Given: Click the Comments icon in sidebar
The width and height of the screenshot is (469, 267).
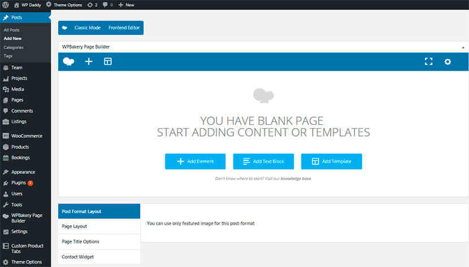Looking at the screenshot, I should tap(6, 111).
